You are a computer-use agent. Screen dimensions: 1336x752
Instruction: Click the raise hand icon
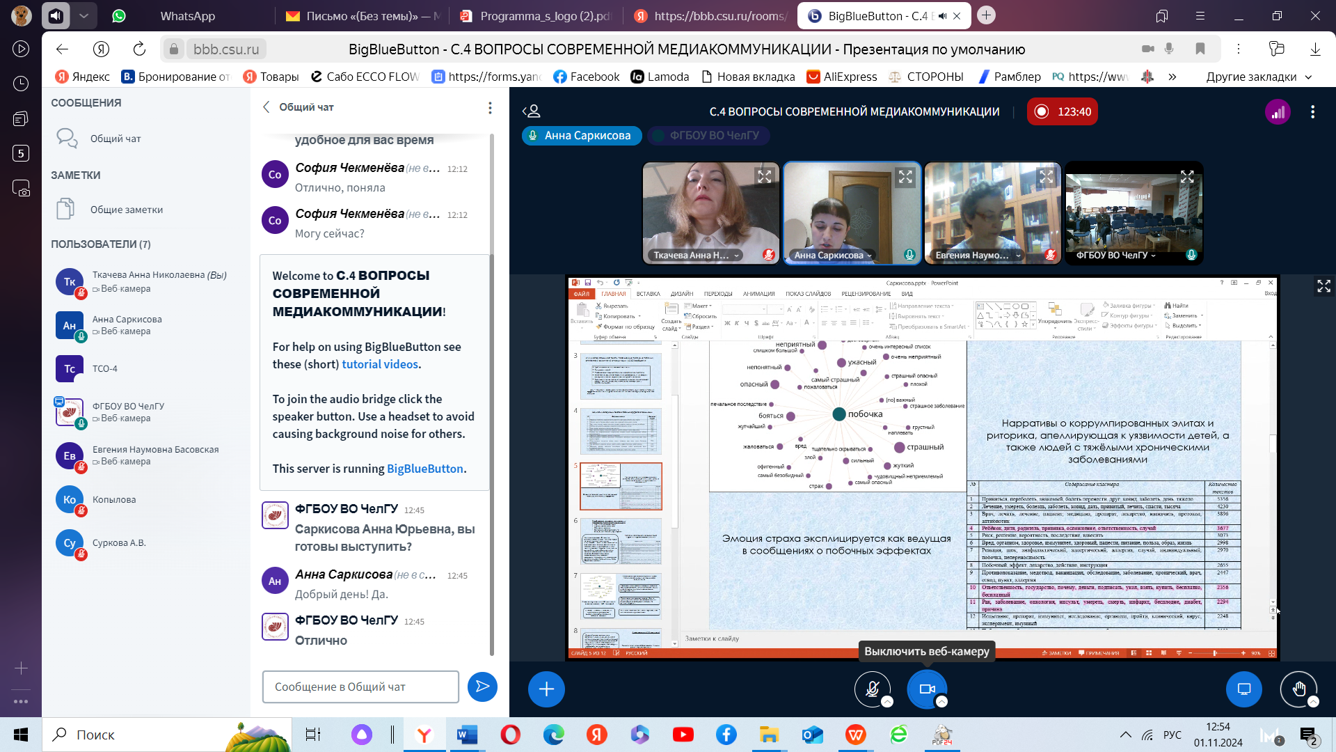tap(1298, 689)
